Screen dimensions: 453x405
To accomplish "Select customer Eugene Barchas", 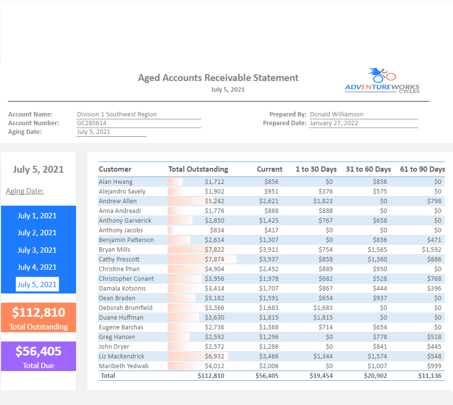I will click(x=121, y=327).
